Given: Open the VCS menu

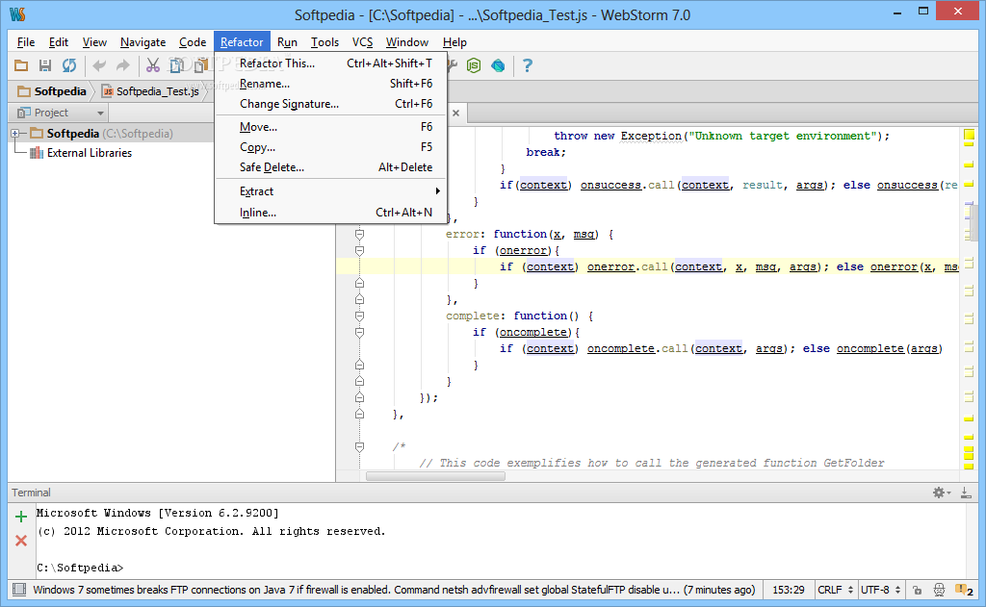Looking at the screenshot, I should [362, 42].
